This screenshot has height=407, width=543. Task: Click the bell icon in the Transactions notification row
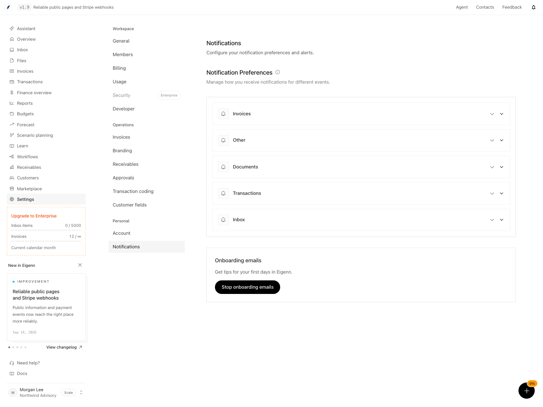tap(223, 193)
